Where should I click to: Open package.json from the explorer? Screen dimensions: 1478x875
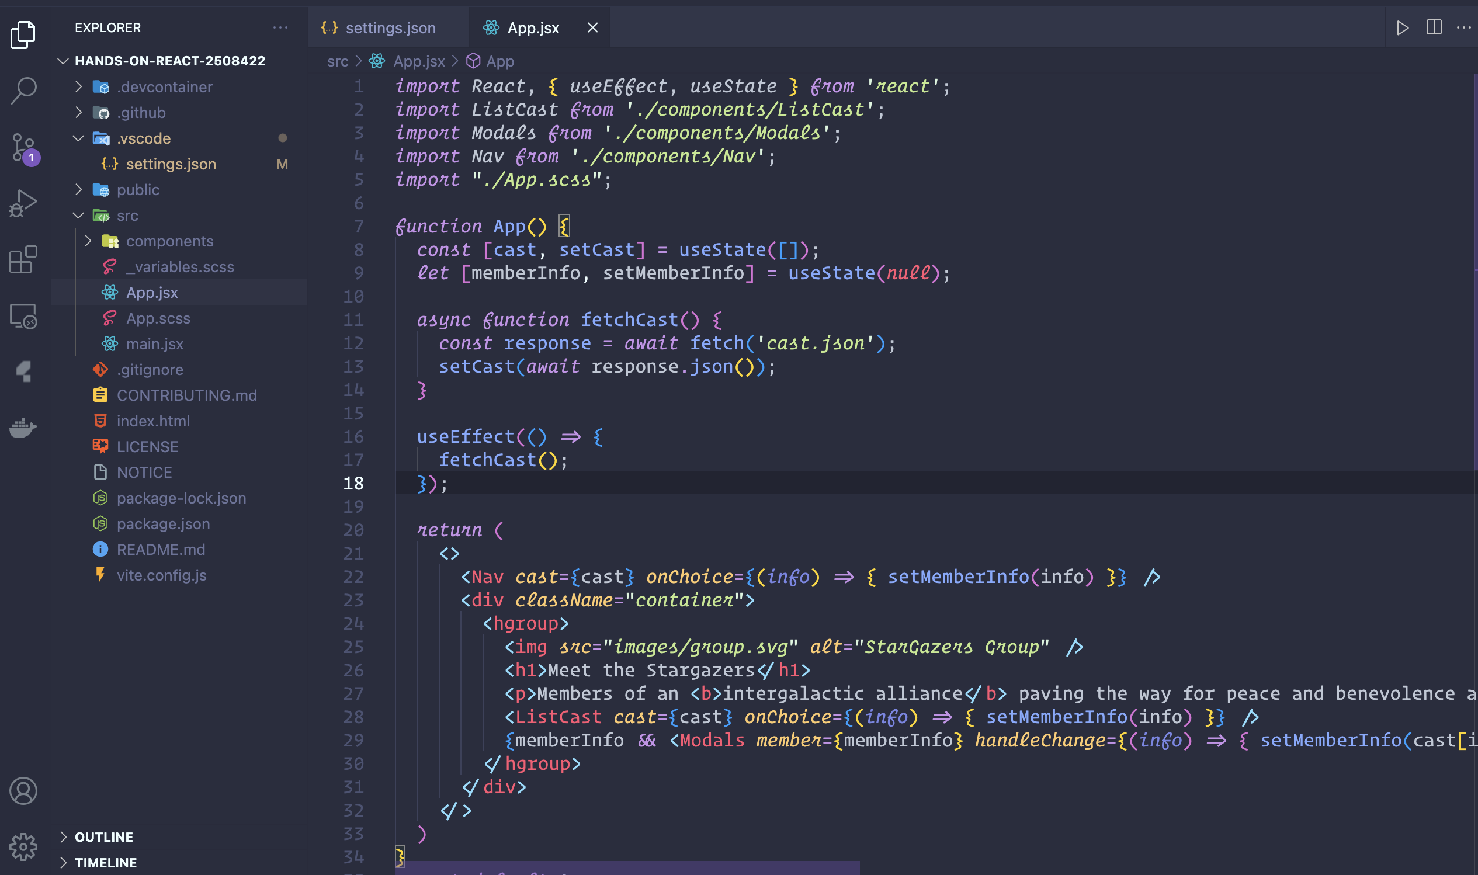(x=163, y=523)
